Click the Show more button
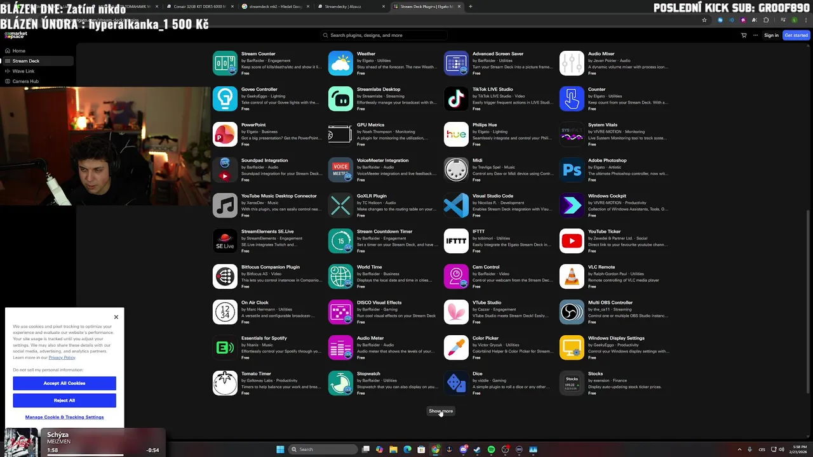 441,411
